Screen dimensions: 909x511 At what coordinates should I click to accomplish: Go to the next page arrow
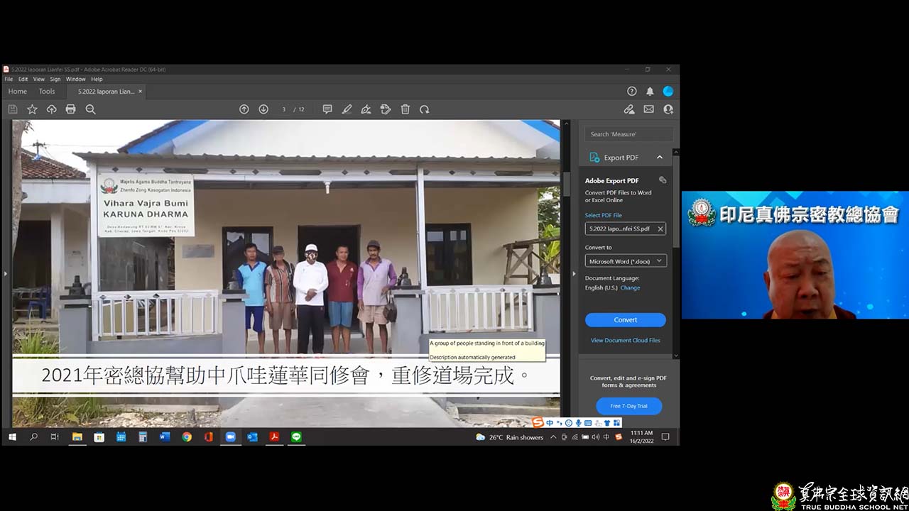pyautogui.click(x=263, y=109)
